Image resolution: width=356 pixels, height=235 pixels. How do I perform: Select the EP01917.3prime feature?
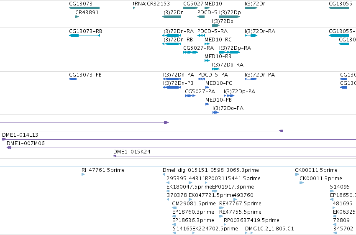click(x=215, y=191)
